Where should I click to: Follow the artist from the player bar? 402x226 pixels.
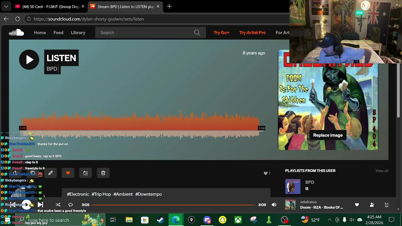(x=372, y=205)
